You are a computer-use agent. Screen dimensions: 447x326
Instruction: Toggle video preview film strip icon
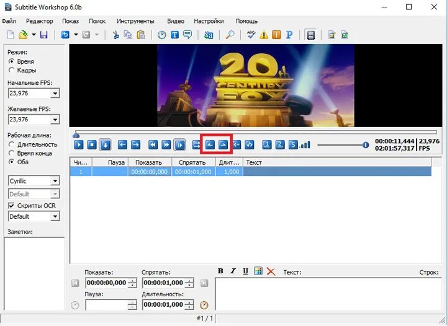(x=311, y=35)
